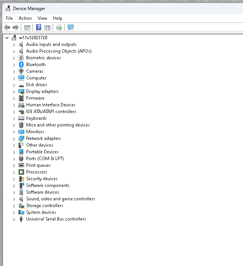Click the Disk drives icon

tap(21, 85)
